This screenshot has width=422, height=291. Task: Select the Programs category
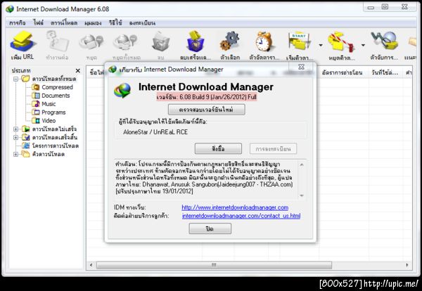coord(53,112)
